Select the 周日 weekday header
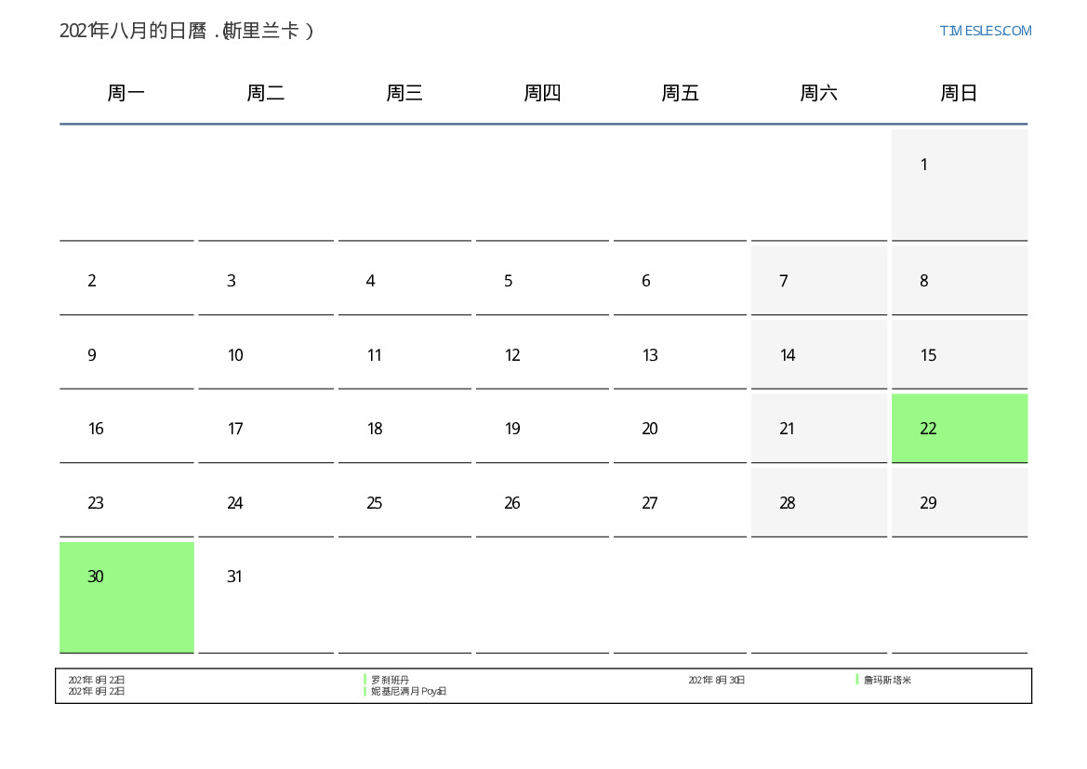Screen dimensions: 1087x769 (959, 92)
